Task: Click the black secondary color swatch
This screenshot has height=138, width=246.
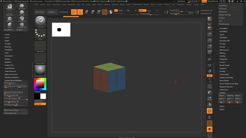Action: click(37, 96)
